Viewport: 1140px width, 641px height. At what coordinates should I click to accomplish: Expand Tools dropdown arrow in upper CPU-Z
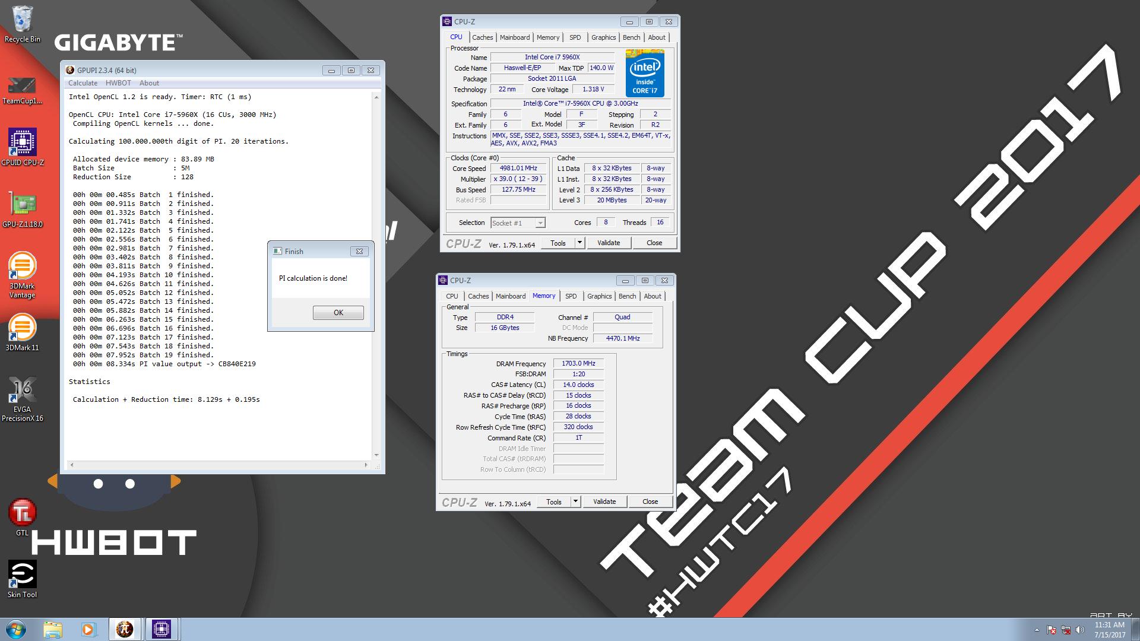580,243
